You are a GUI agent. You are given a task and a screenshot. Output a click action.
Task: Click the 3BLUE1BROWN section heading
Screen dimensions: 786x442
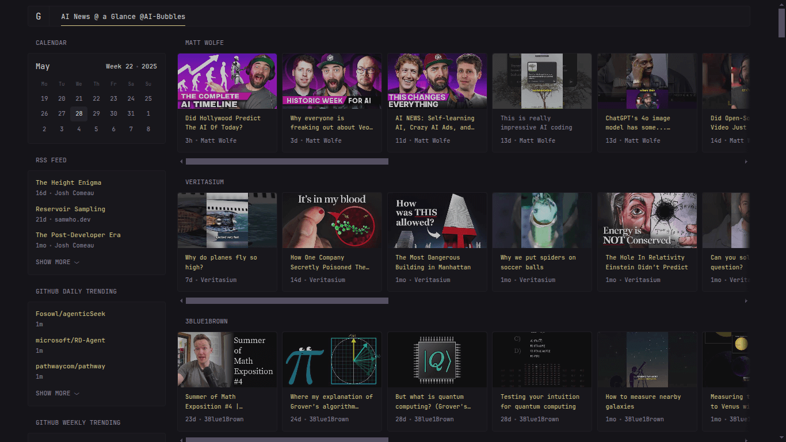pos(207,321)
